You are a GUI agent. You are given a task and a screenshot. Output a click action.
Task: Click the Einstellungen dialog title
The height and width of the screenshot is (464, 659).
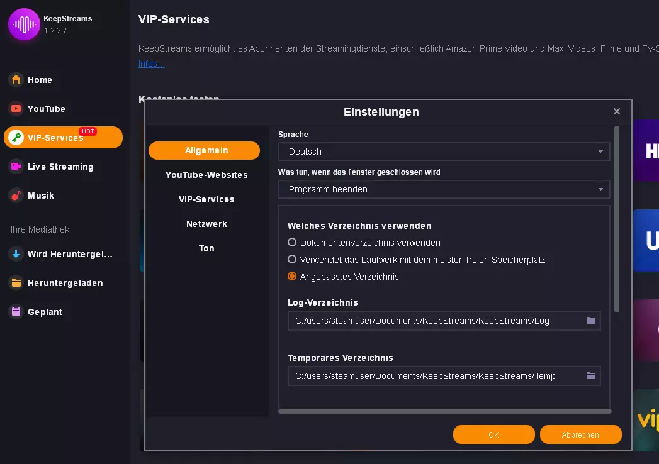coord(381,112)
